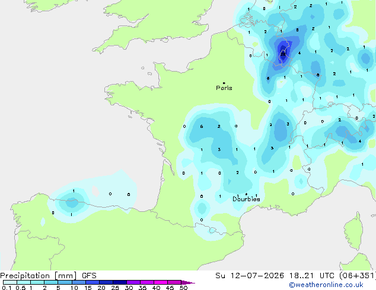376x290 pixels.
Task: Select the Dourbies location dot marker
Action: pos(246,194)
